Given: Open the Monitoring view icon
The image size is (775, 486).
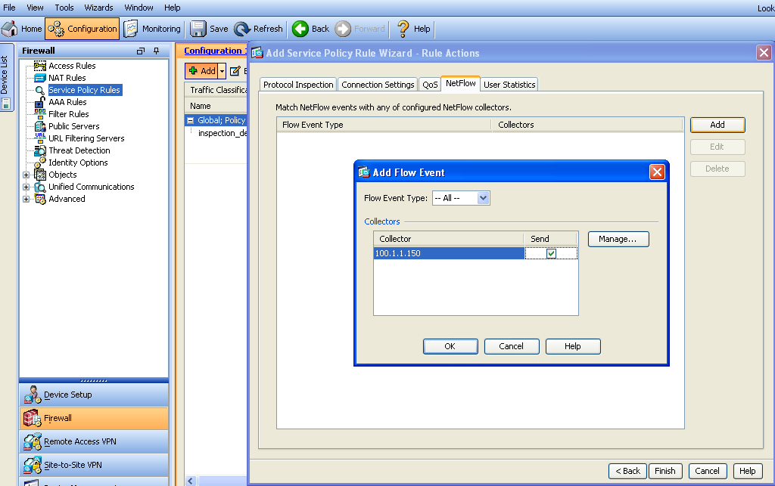Looking at the screenshot, I should (x=131, y=29).
